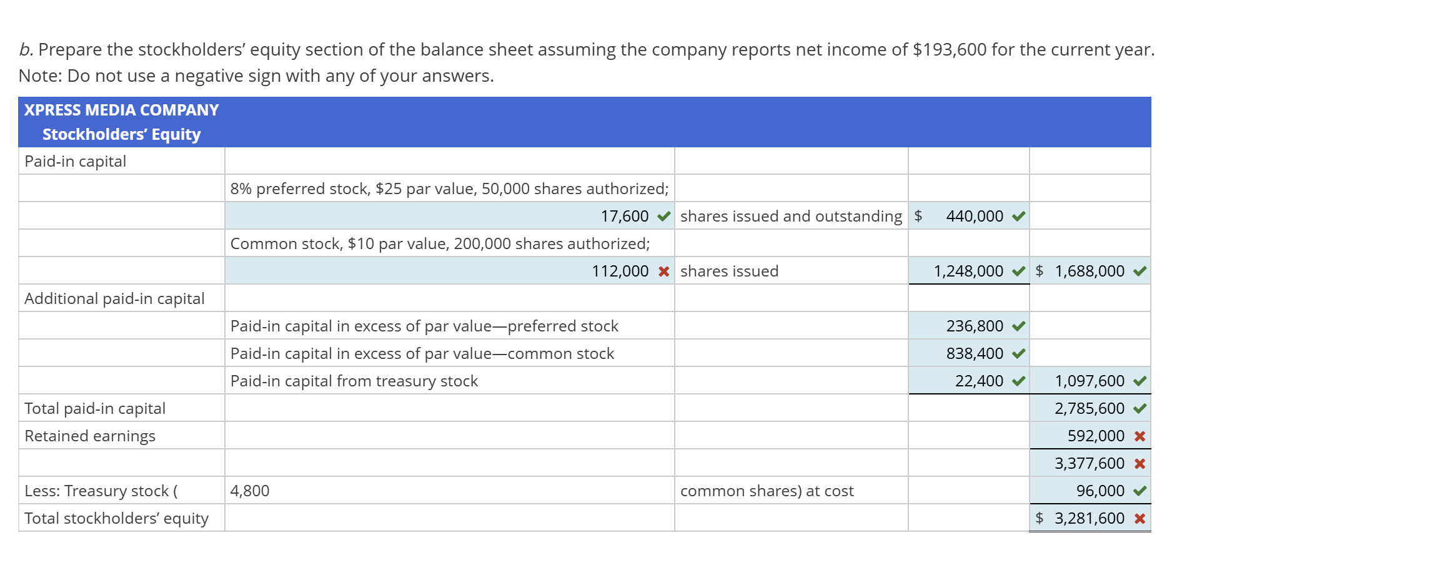The height and width of the screenshot is (573, 1445).
Task: Click the Stockholders' Equity table header
Action: click(x=121, y=134)
